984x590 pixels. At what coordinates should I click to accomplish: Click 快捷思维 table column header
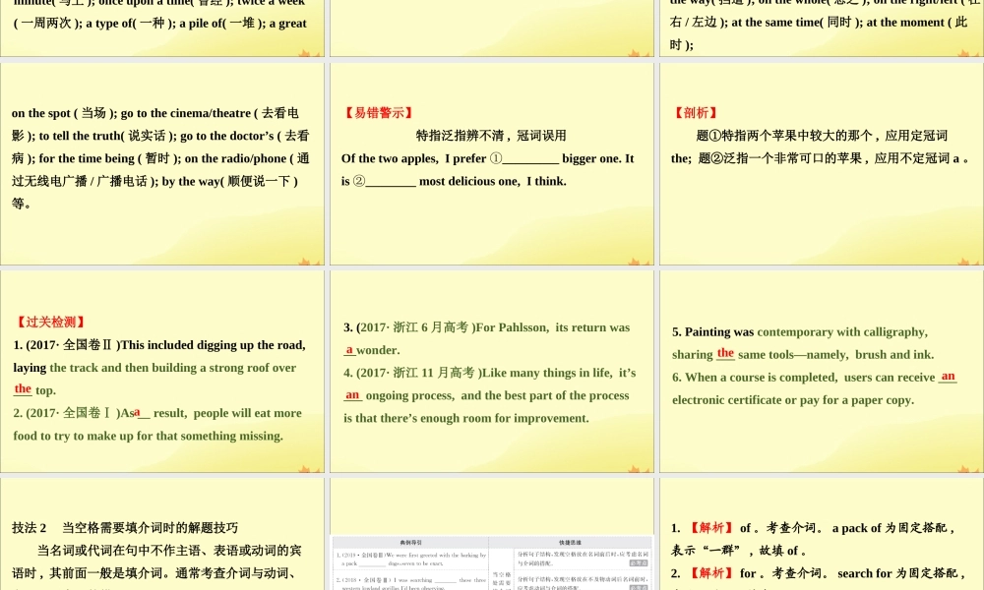coord(570,543)
